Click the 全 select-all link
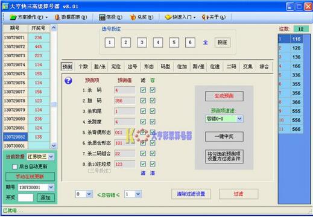Screen dimensions: 313x217 pyautogui.click(x=205, y=42)
